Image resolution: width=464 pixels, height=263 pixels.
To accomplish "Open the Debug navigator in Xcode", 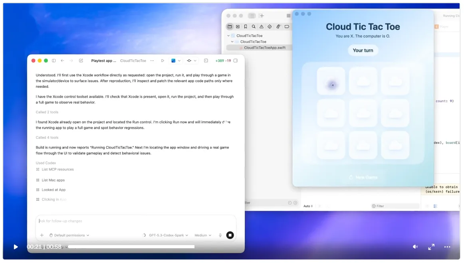I will [x=278, y=27].
